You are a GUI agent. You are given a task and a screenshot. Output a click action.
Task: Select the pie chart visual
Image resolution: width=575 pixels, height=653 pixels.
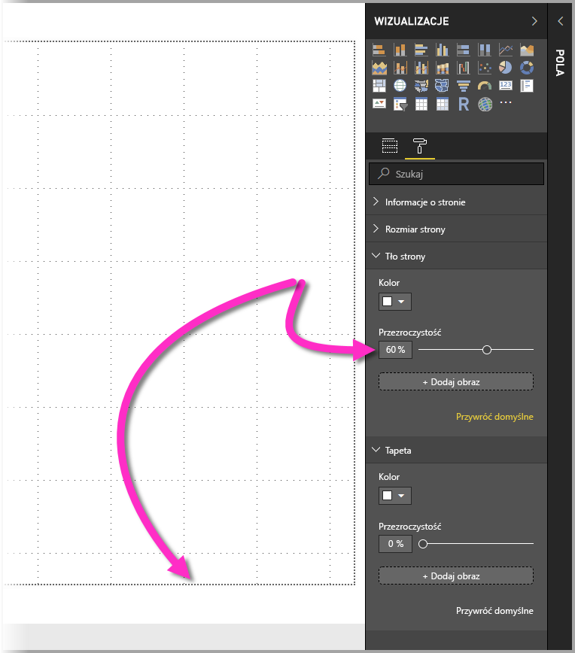coord(506,68)
